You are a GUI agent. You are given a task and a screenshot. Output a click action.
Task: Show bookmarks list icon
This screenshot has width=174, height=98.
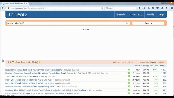[153, 8]
